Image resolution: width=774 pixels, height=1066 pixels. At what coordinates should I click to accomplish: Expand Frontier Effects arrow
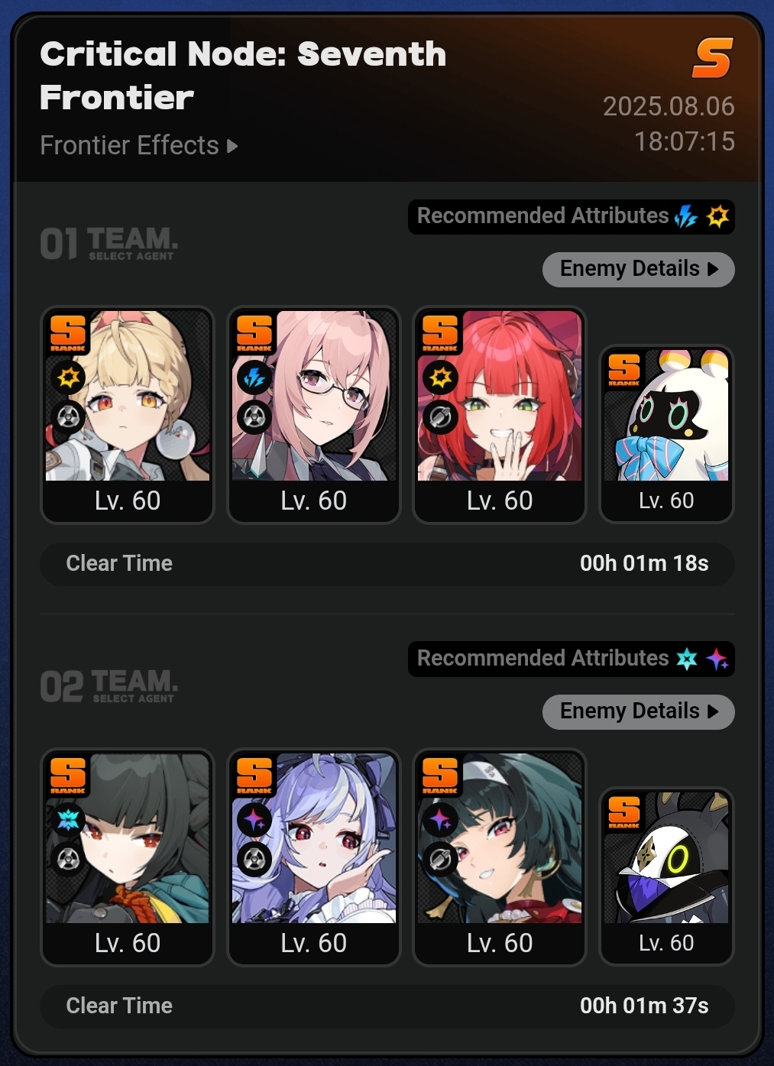[x=232, y=145]
